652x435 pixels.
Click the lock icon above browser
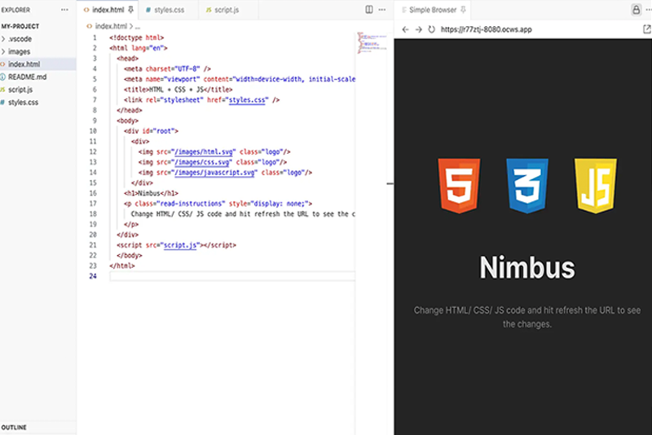[636, 10]
